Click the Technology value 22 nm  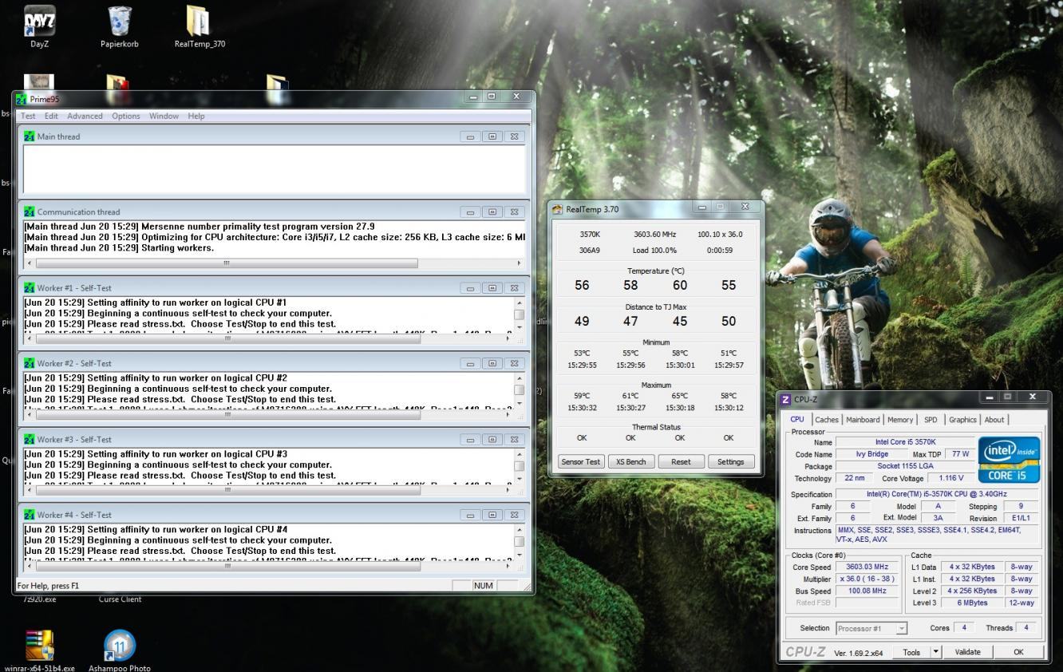854,478
